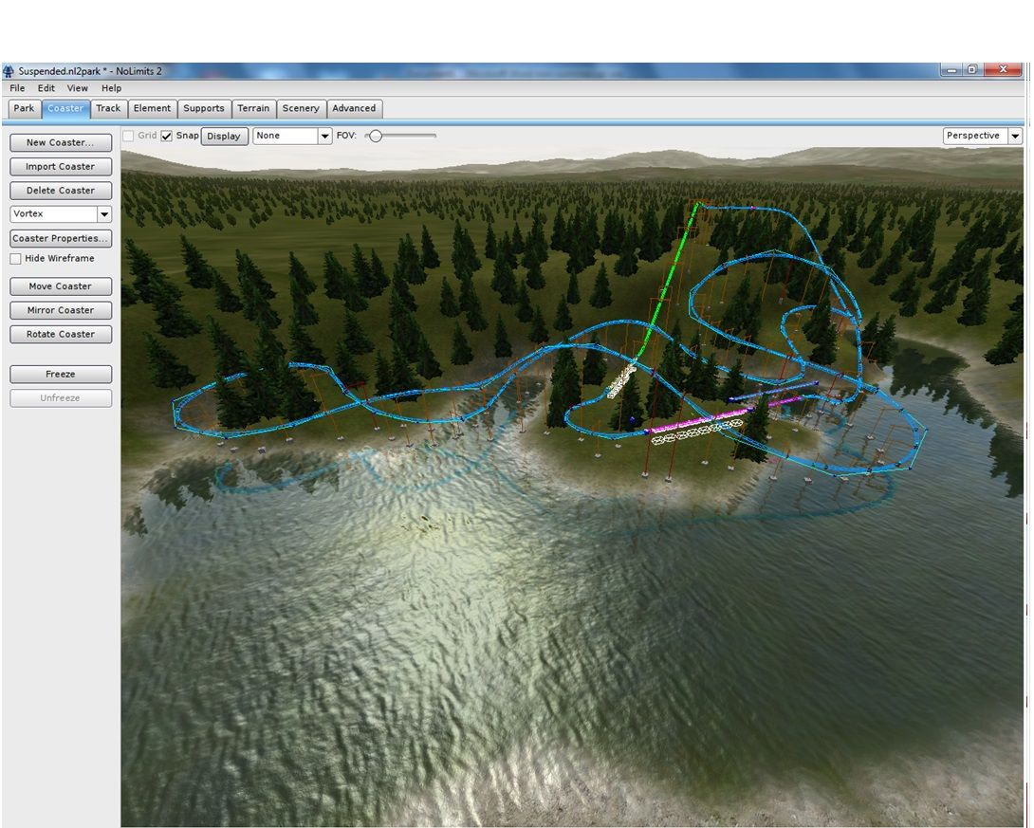Screen dimensions: 1034x828
Task: Open the Coaster Properties dialog
Action: point(60,238)
